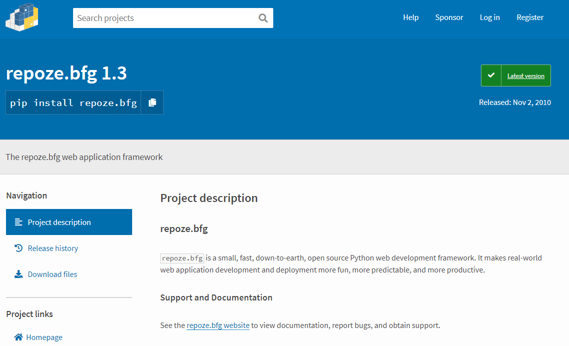
Task: Click the search magnifier icon
Action: click(263, 18)
